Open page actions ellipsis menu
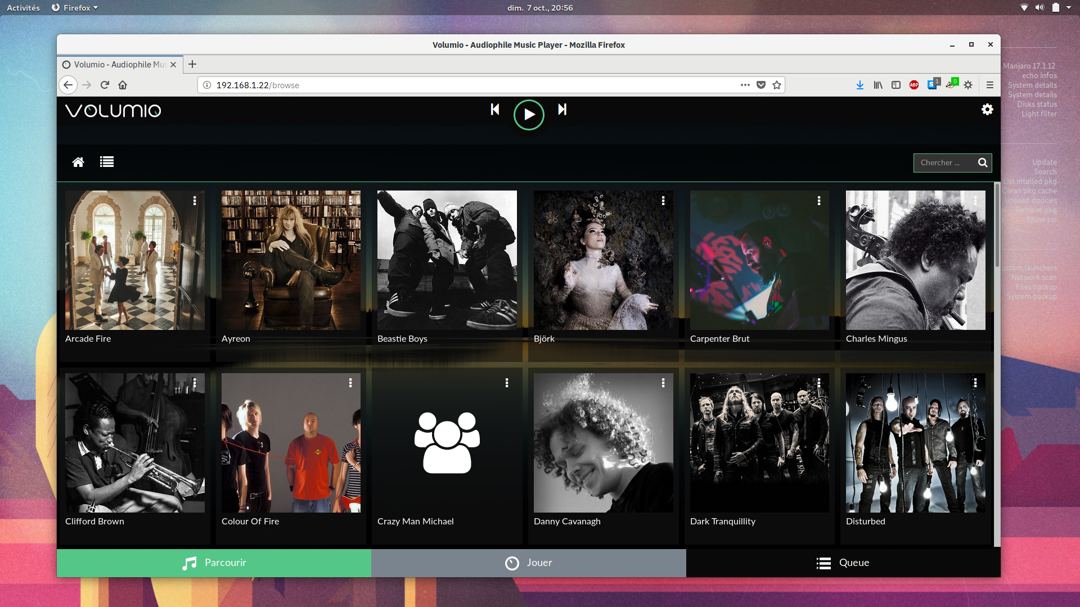Viewport: 1080px width, 607px height. click(x=745, y=85)
